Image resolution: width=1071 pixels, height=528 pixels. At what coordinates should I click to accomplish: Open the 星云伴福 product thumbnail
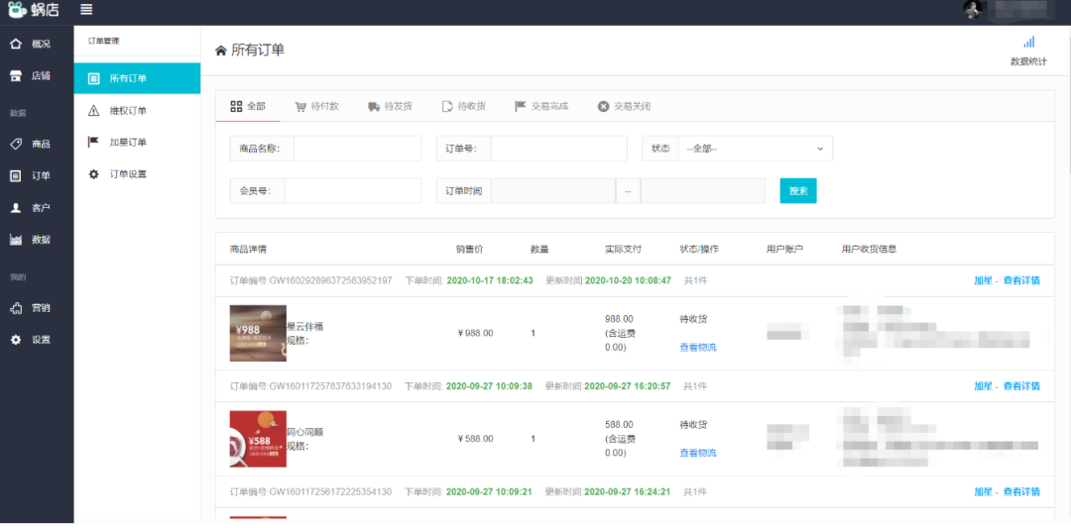pos(258,333)
